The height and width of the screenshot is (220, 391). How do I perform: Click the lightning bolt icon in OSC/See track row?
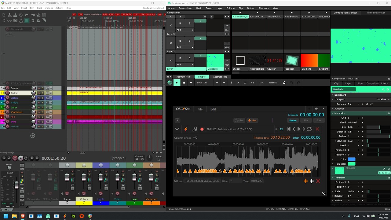(x=186, y=129)
